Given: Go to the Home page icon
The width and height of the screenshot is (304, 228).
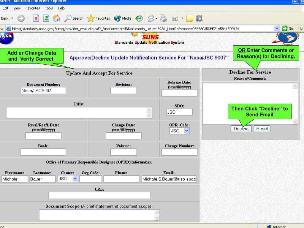Looking at the screenshot, I should (x=56, y=18).
